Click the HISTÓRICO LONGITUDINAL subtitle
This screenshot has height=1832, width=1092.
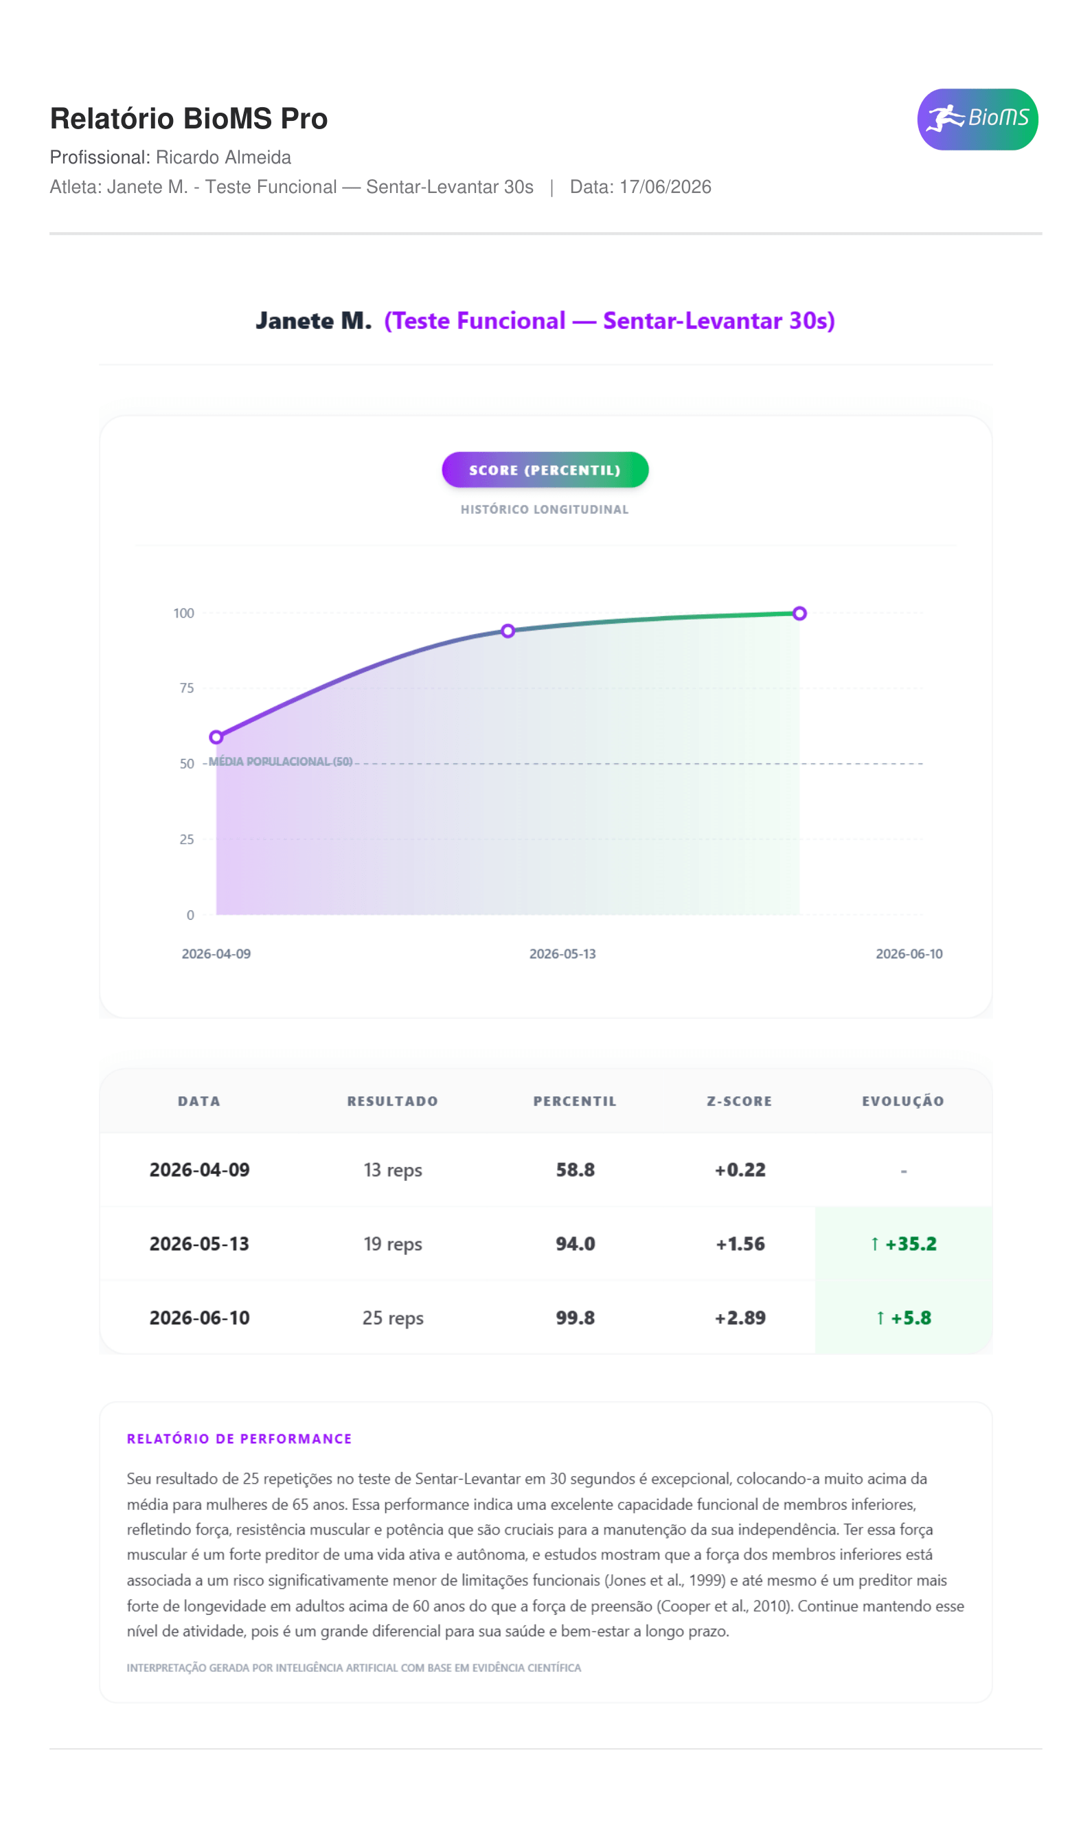[x=545, y=509]
